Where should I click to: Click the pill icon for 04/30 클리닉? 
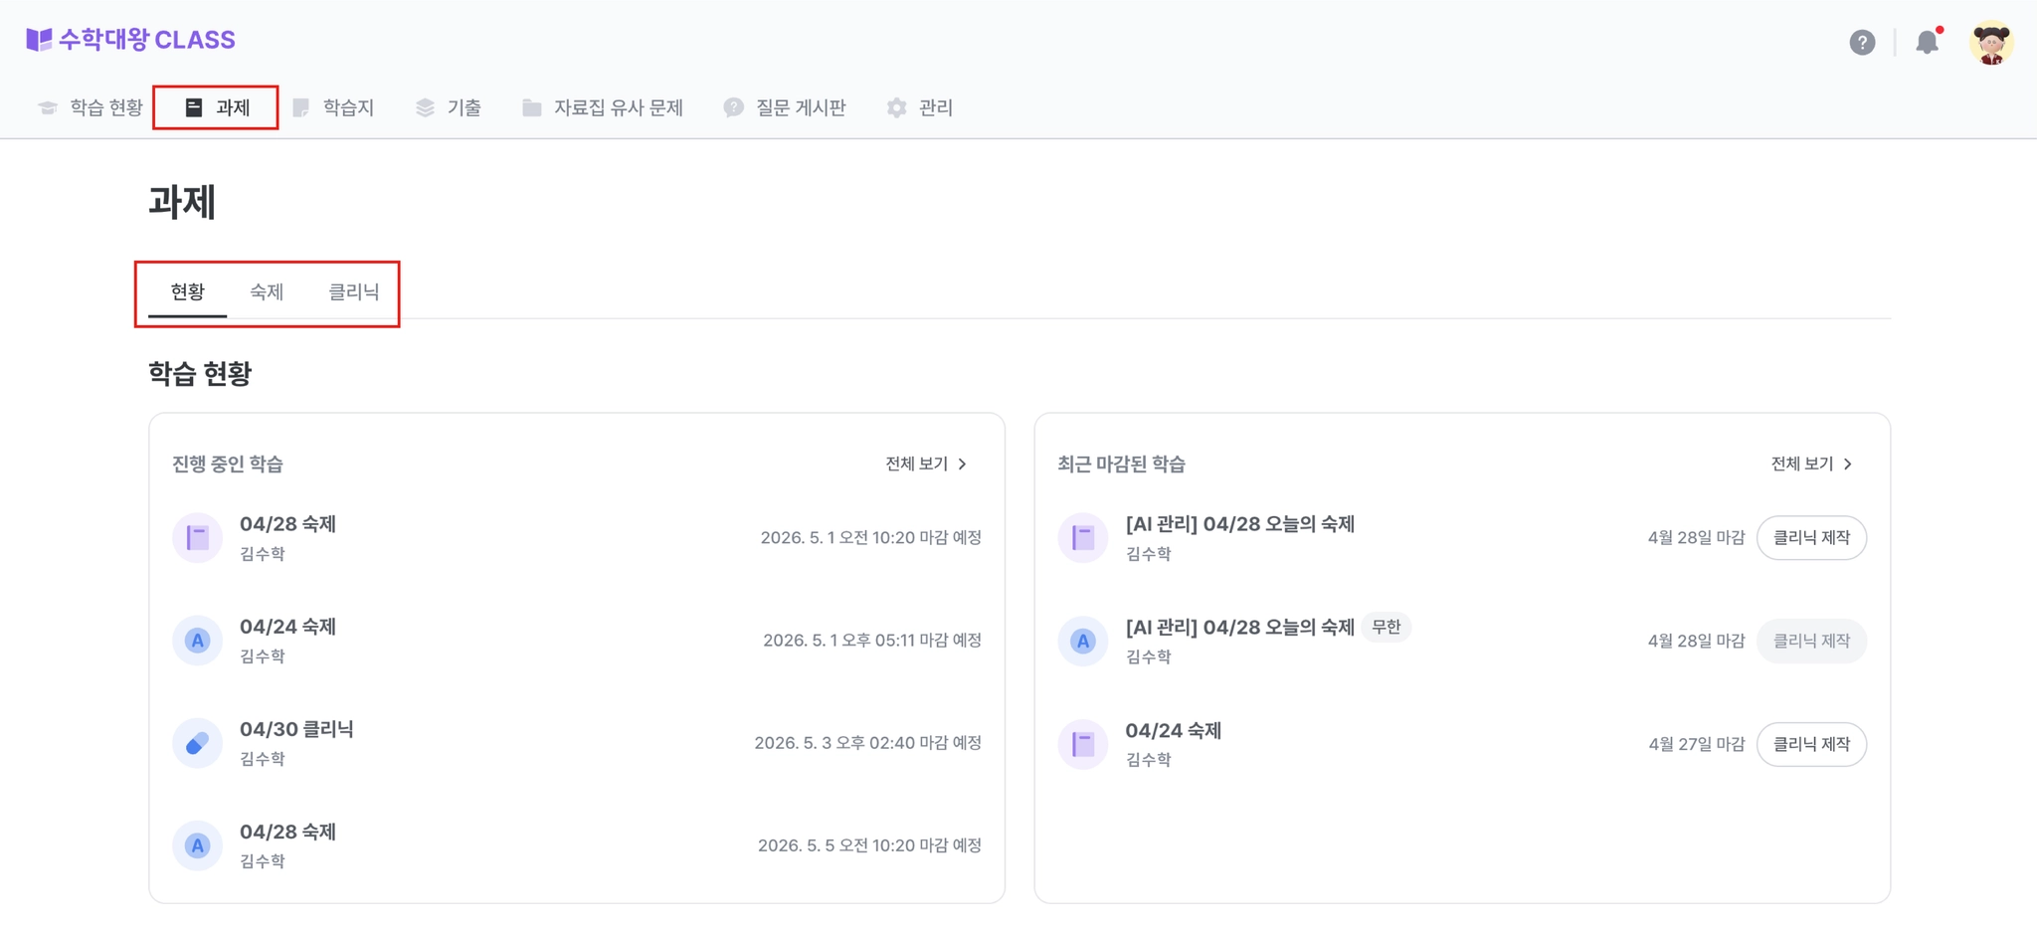pos(197,743)
